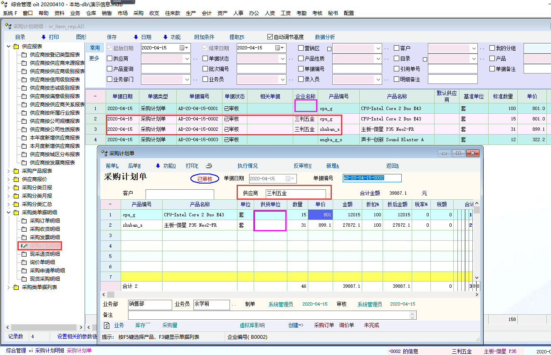Click the blue arrow icon beside 打印

pyautogui.click(x=44, y=37)
